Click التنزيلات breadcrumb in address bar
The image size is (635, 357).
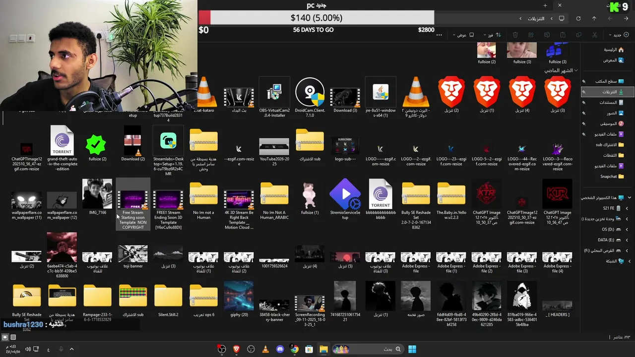click(x=536, y=18)
